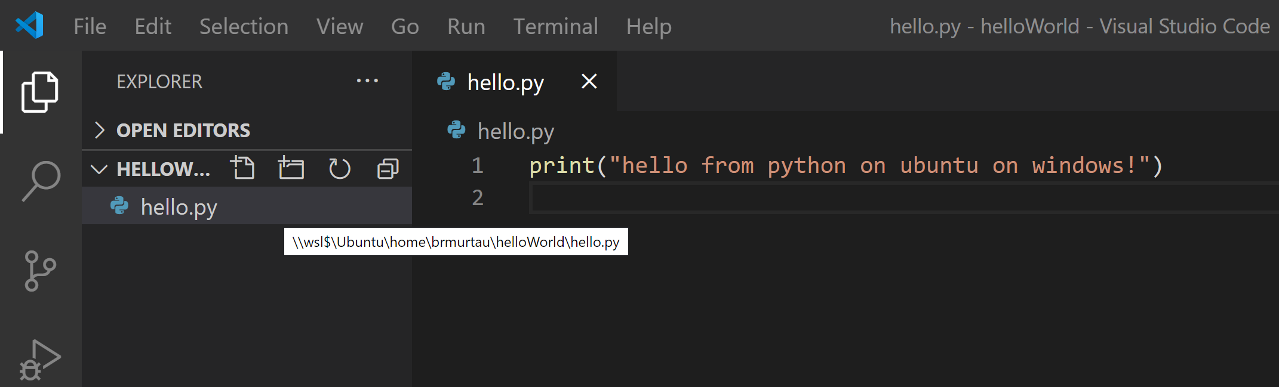Open the Terminal menu
This screenshot has width=1279, height=387.
point(555,26)
